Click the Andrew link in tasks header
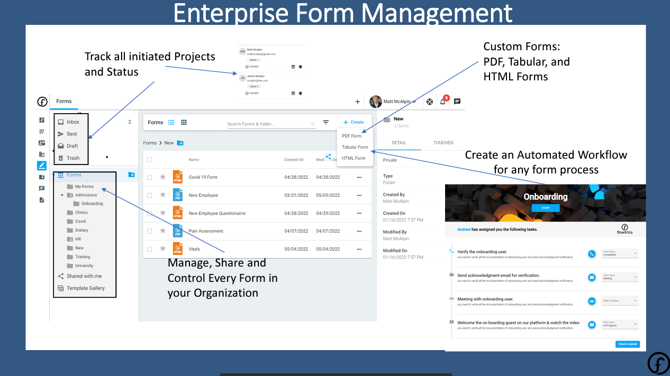 pos(464,230)
